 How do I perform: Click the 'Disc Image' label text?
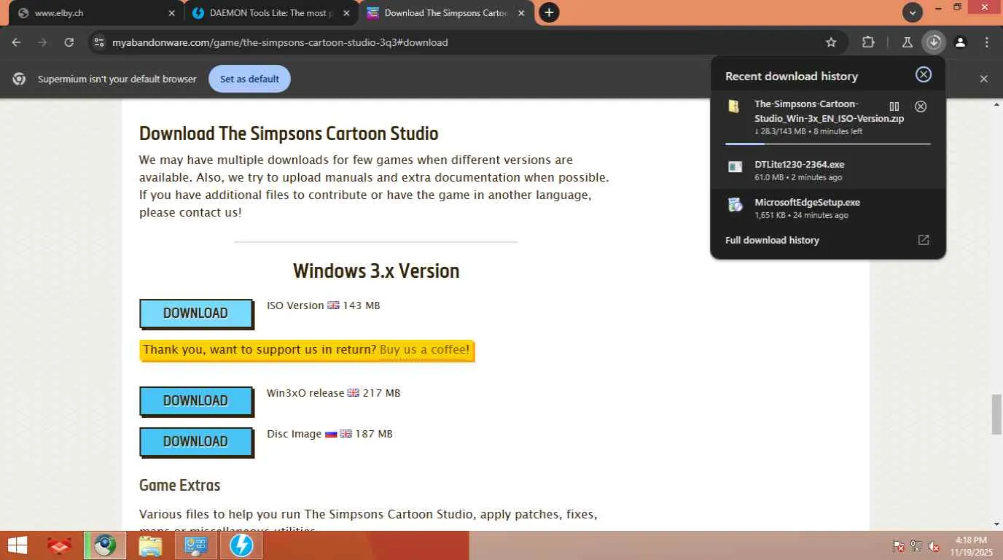point(294,434)
